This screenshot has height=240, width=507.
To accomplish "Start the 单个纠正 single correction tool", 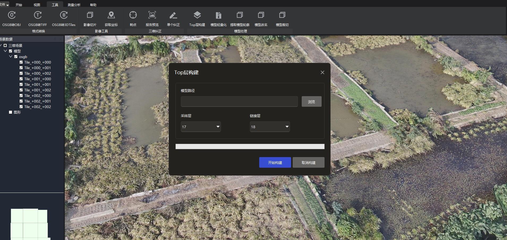I will pyautogui.click(x=173, y=19).
